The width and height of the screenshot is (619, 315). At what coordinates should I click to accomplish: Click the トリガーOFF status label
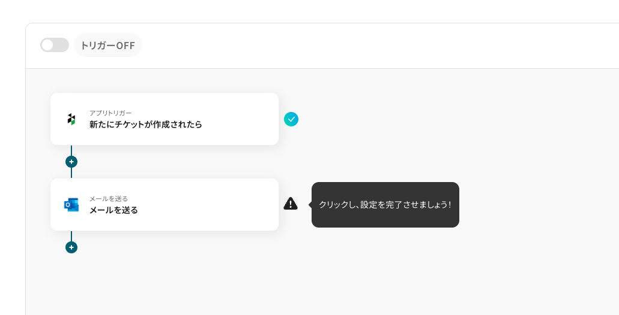pos(107,46)
